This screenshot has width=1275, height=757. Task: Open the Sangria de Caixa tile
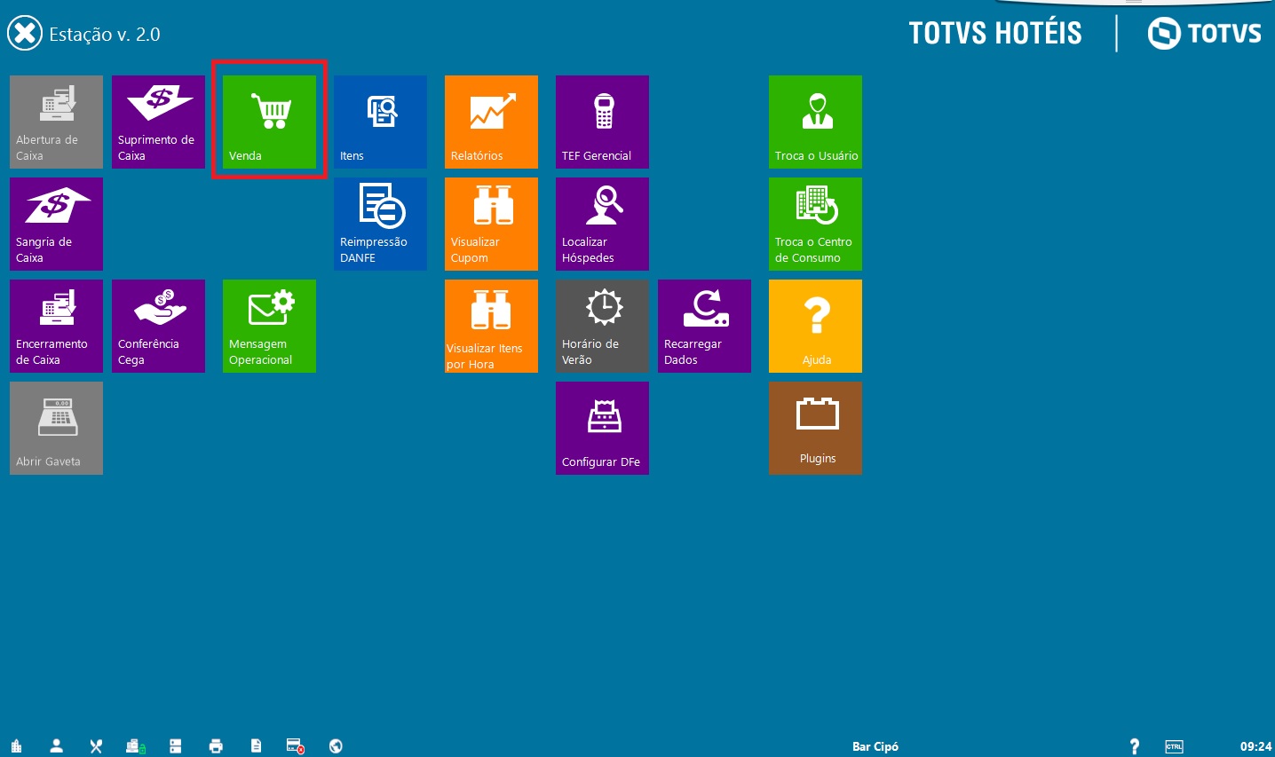pos(56,224)
